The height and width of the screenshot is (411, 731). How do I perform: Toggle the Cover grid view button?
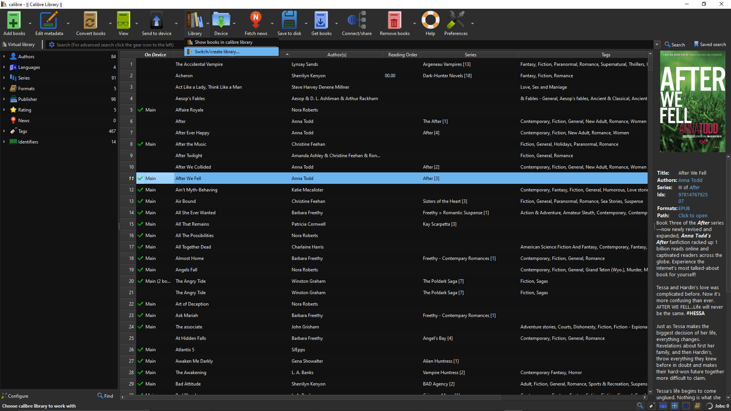coord(675,406)
